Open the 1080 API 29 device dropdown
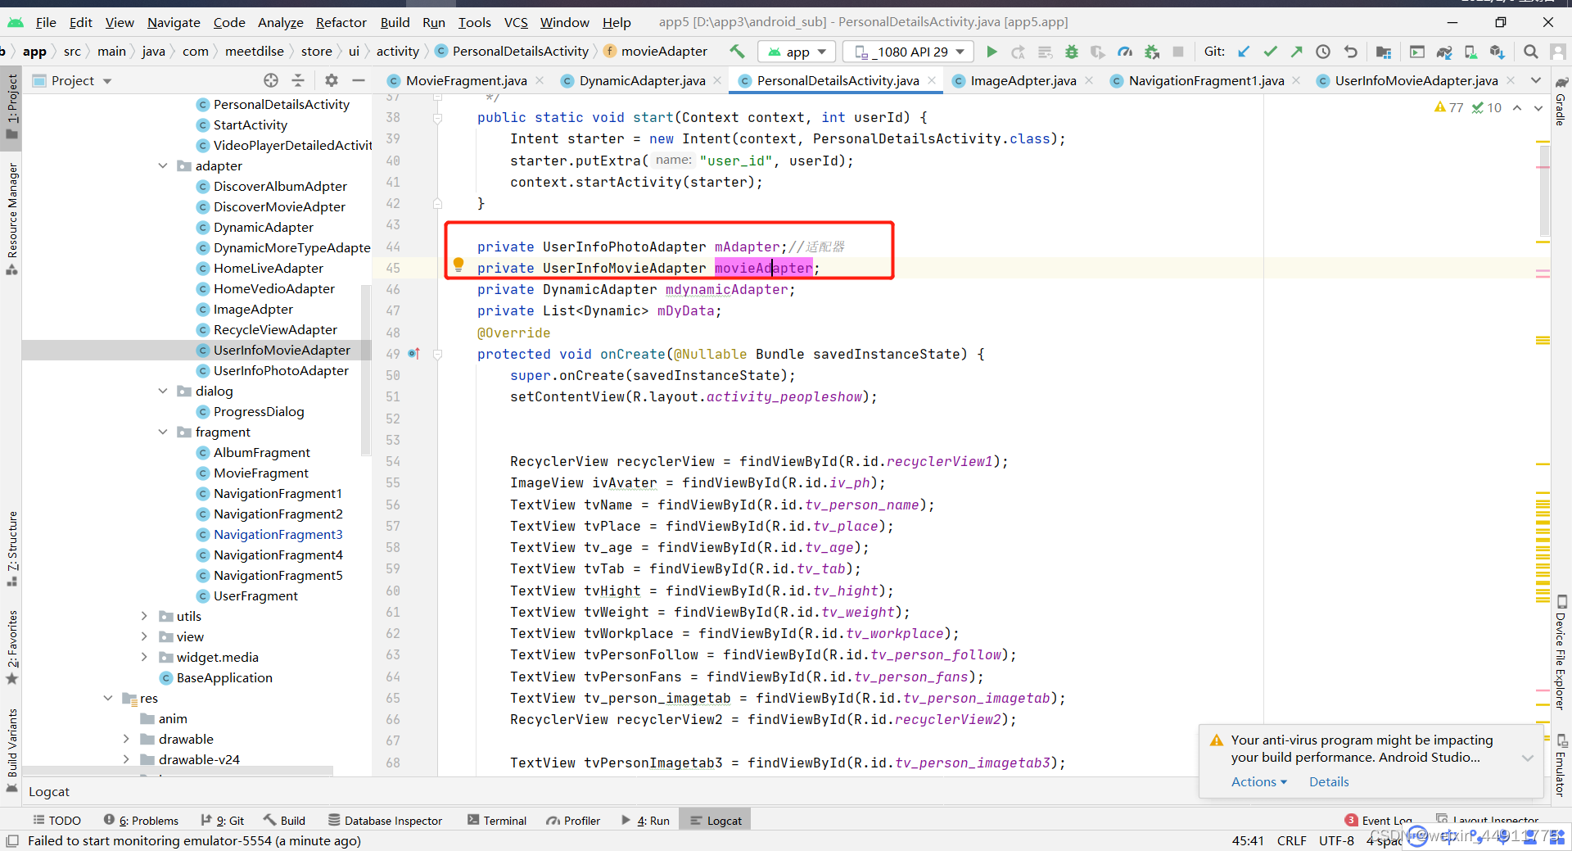Viewport: 1572px width, 851px height. click(909, 52)
